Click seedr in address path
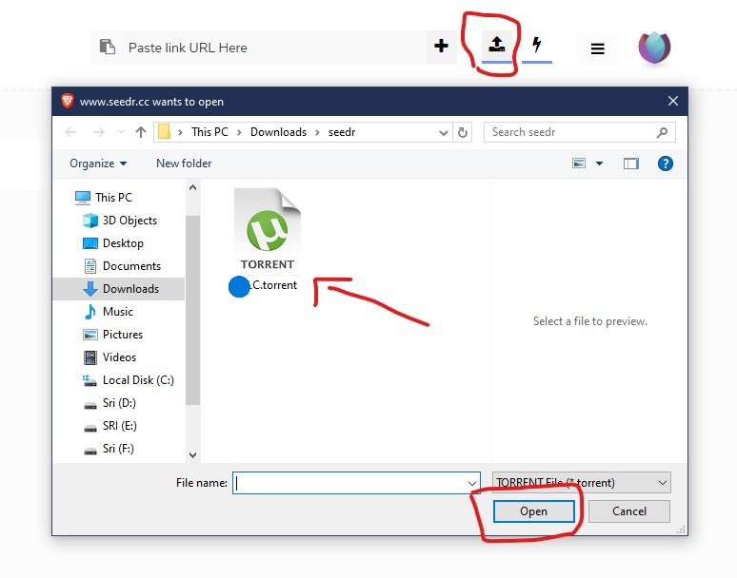737x578 pixels. coord(342,132)
